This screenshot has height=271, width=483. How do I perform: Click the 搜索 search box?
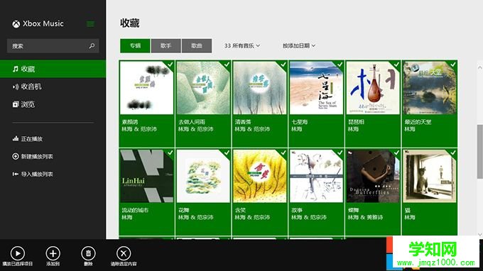(53, 46)
